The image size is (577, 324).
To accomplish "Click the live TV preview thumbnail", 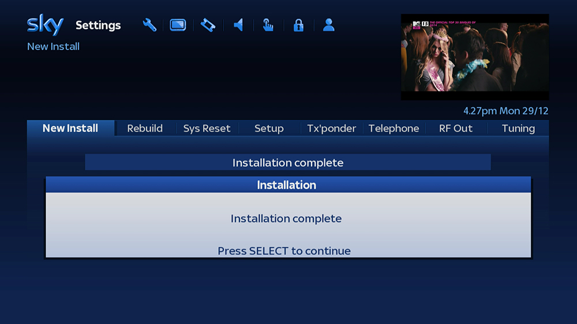I will pyautogui.click(x=475, y=57).
